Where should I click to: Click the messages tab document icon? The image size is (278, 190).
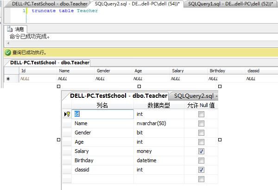(x=10, y=29)
